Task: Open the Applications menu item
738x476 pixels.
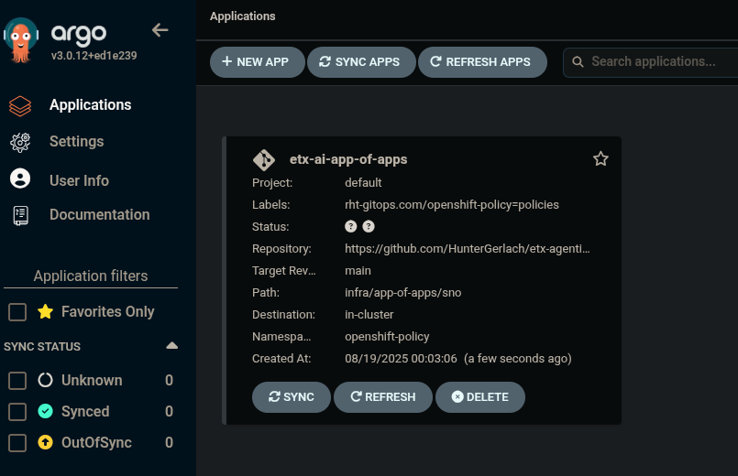Action: [91, 104]
